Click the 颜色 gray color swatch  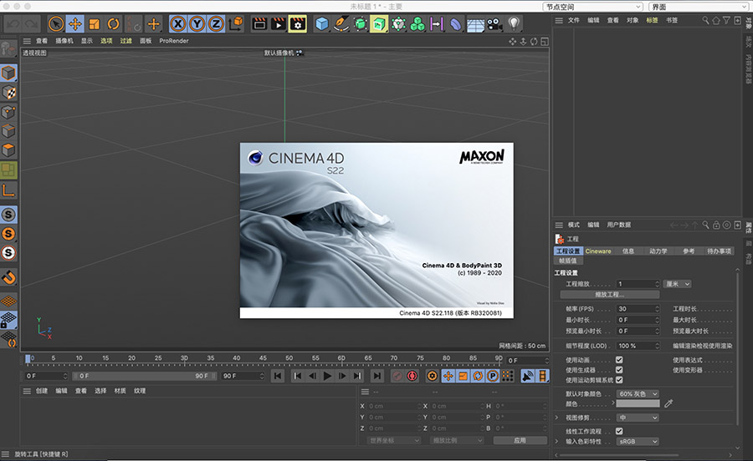point(638,403)
